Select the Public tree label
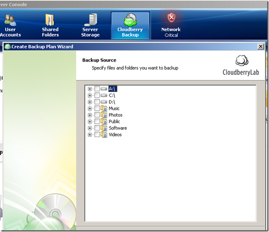 coord(114,121)
